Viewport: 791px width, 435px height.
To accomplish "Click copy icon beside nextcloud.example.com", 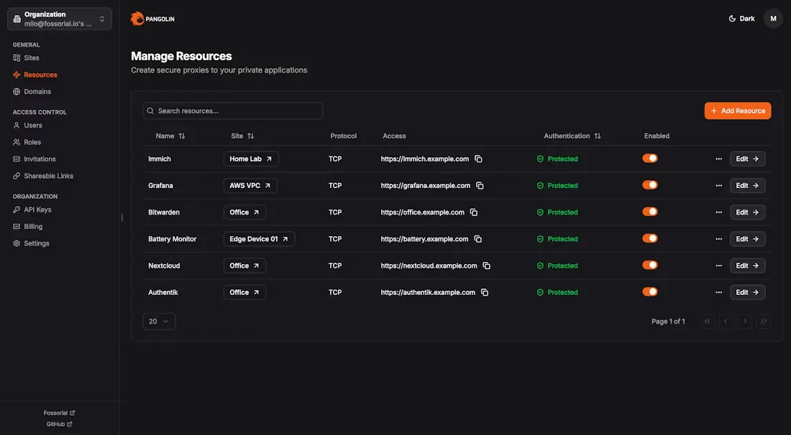I will click(487, 266).
